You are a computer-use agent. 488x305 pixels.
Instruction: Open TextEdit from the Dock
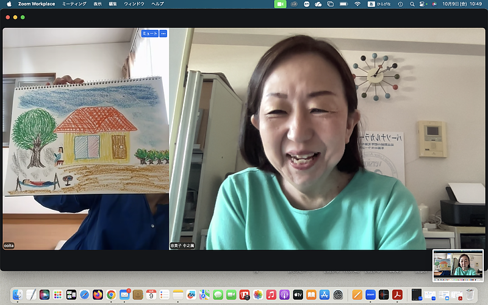(31, 295)
